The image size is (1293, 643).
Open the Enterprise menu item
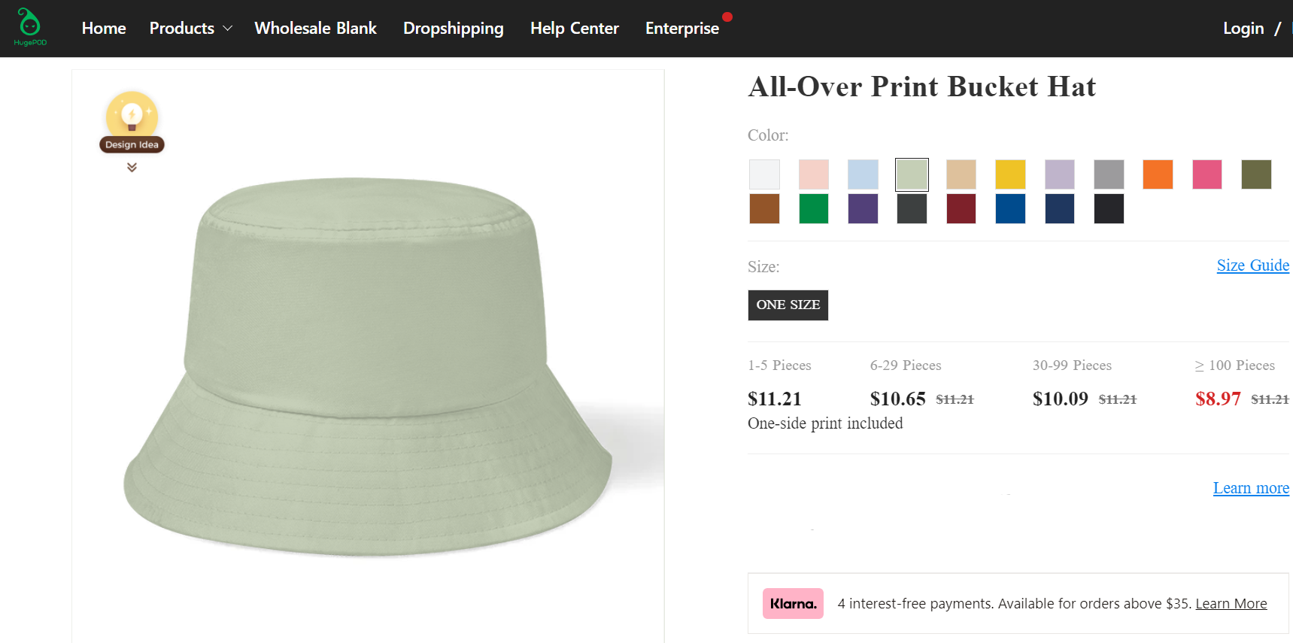point(681,28)
